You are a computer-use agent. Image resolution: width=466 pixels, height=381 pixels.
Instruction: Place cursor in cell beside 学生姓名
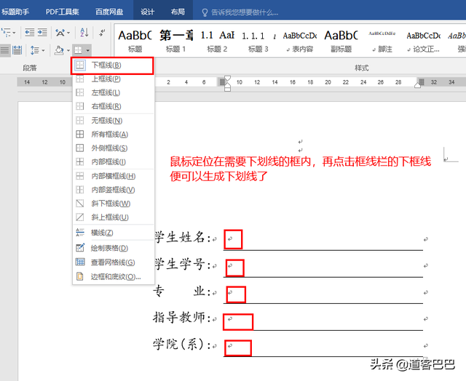(x=323, y=240)
